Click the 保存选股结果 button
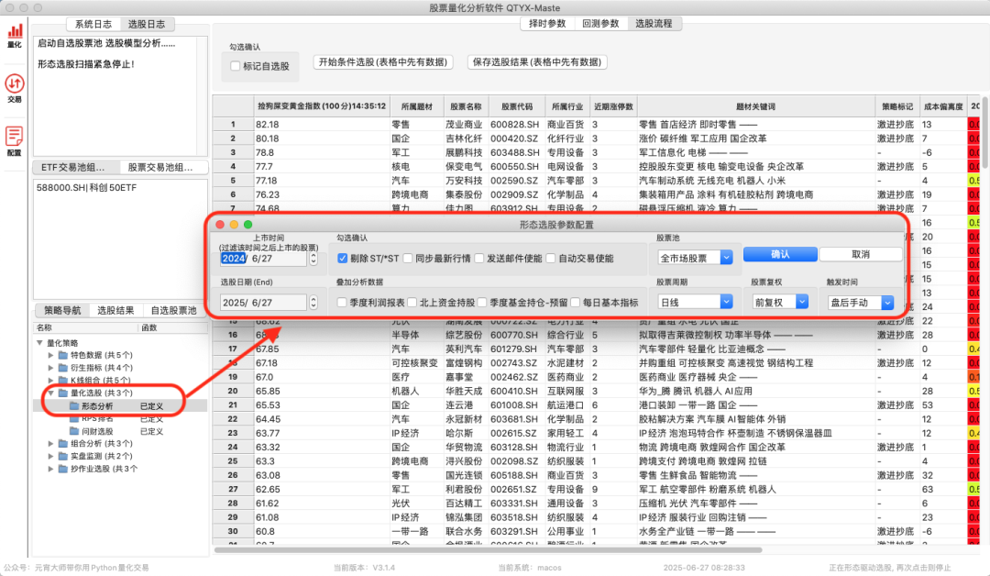This screenshot has height=576, width=990. pyautogui.click(x=536, y=61)
